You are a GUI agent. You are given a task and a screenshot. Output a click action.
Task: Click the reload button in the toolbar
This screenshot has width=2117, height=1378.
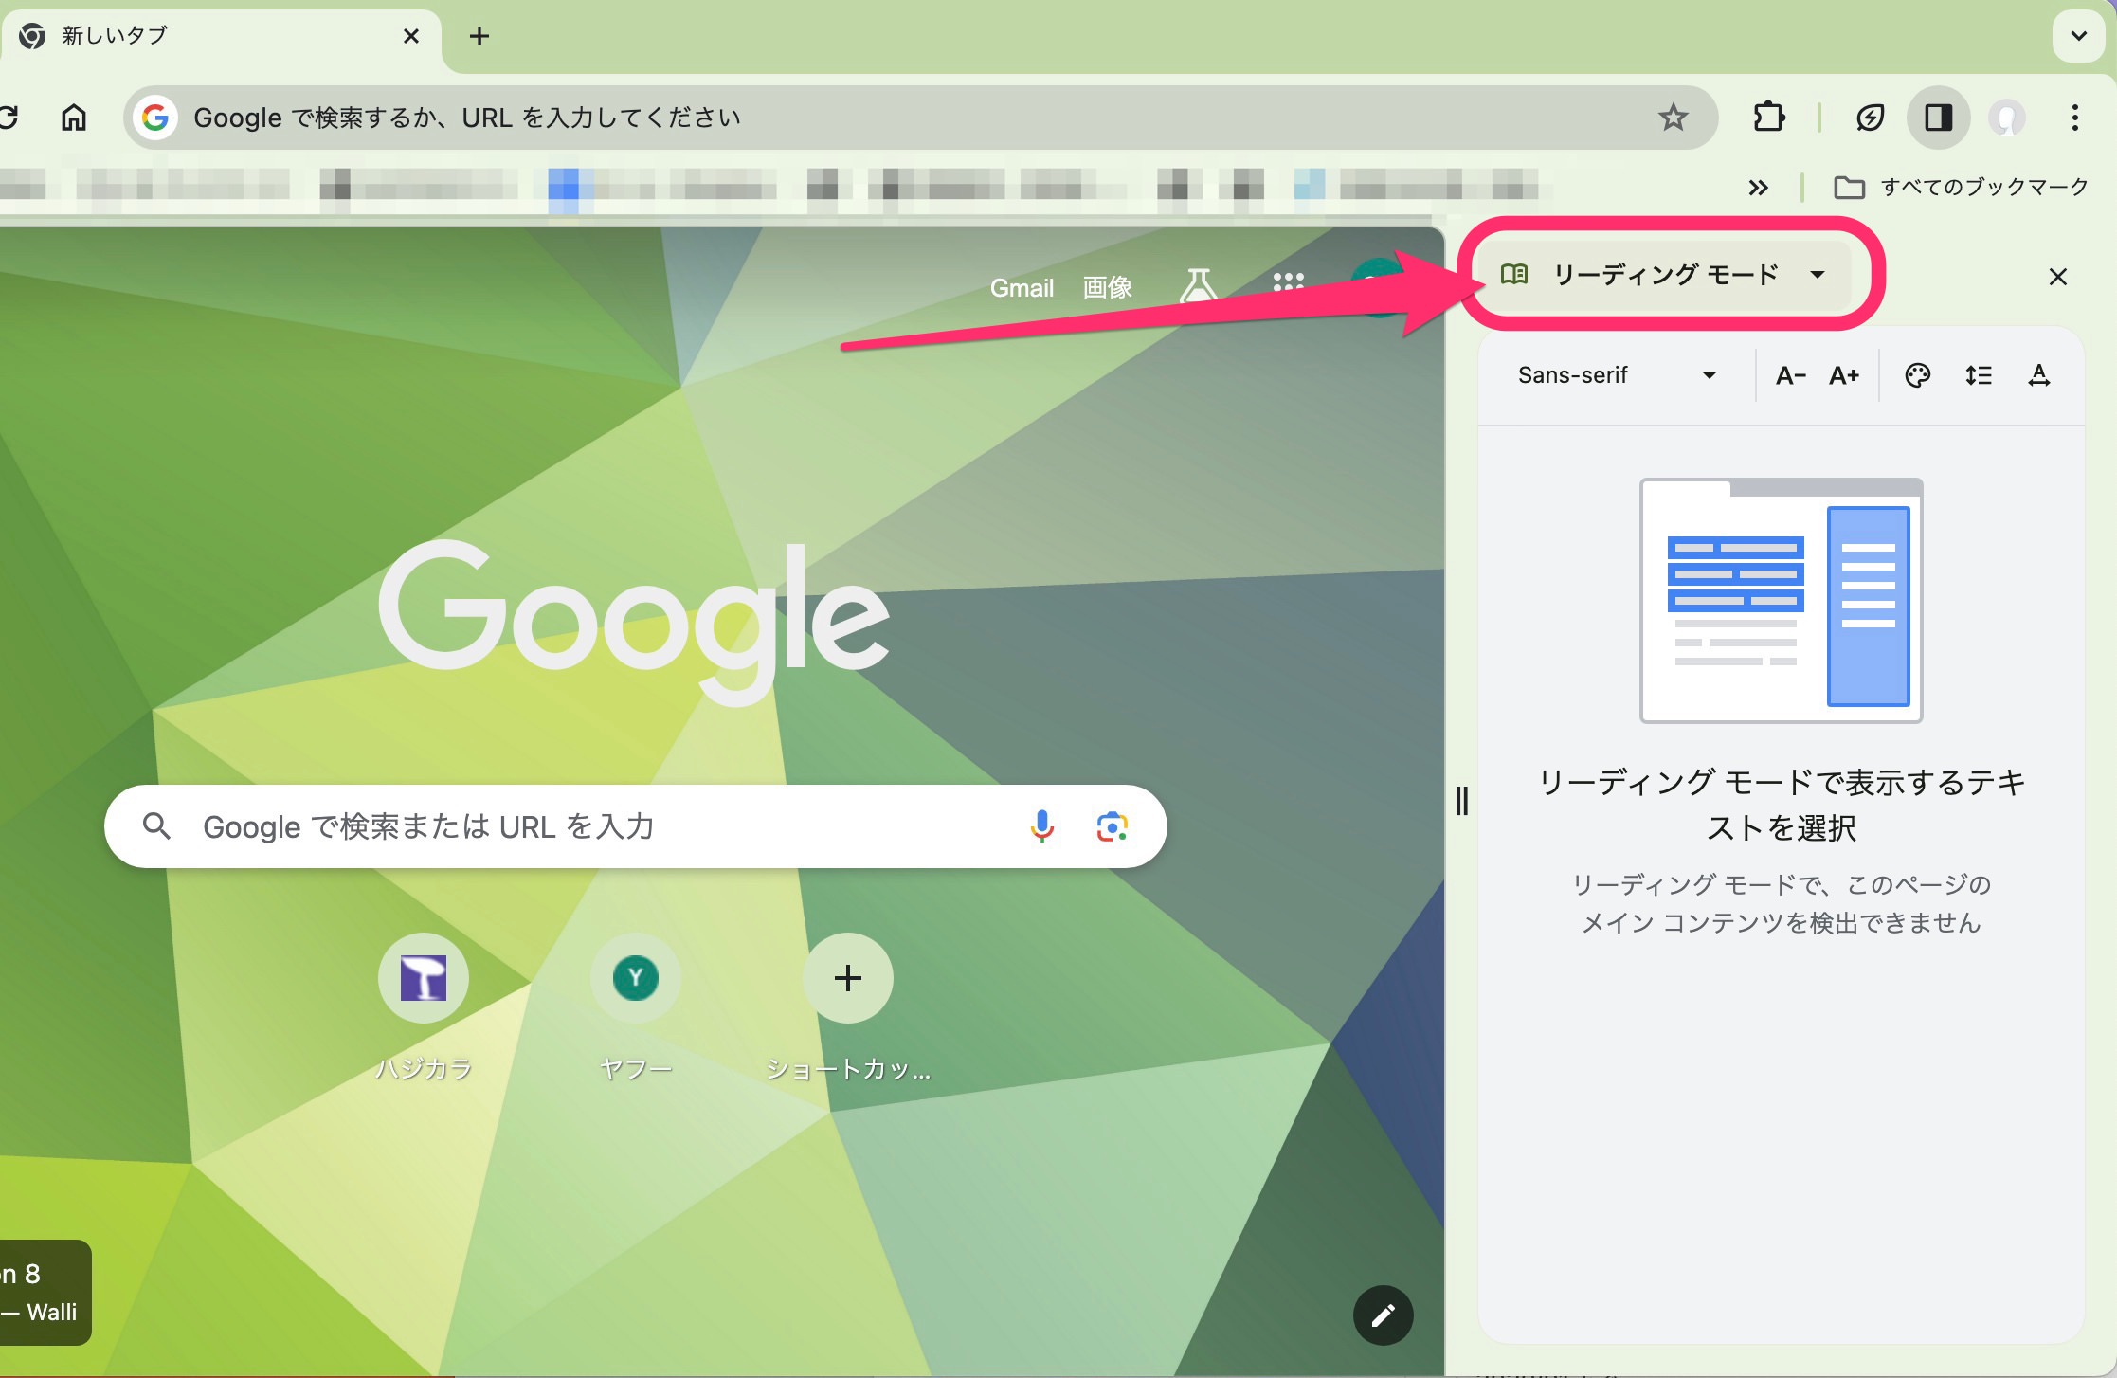tap(9, 118)
